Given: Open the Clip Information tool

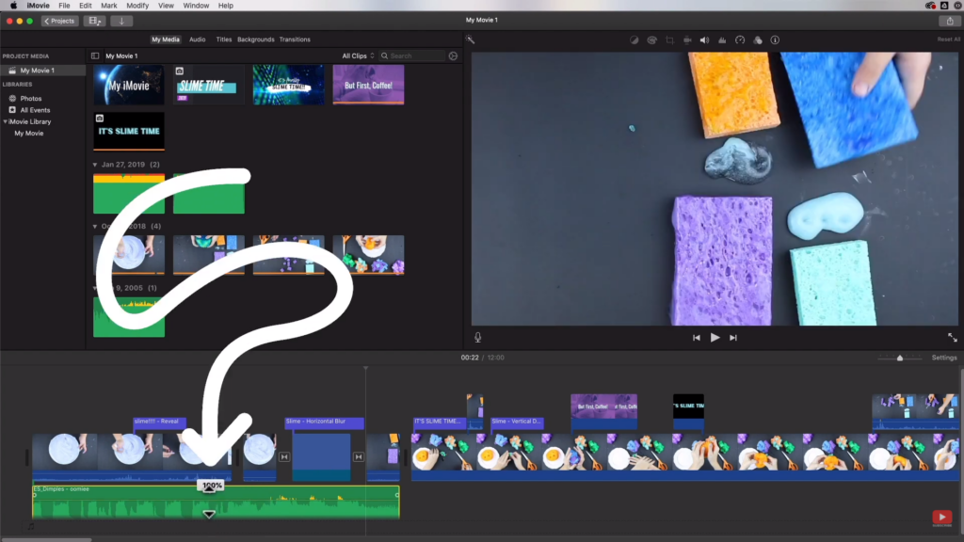Looking at the screenshot, I should [x=776, y=40].
